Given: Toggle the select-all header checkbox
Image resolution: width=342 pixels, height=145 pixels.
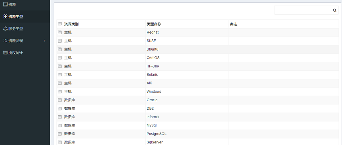Looking at the screenshot, I should click(x=60, y=24).
